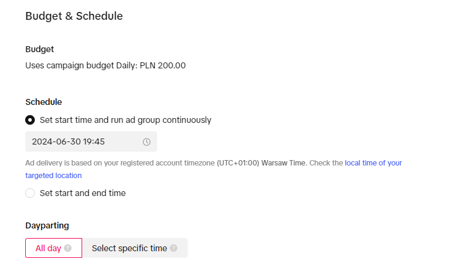Enable the run ad group continuously radio button
Screen dimensions: 457x271
click(30, 120)
